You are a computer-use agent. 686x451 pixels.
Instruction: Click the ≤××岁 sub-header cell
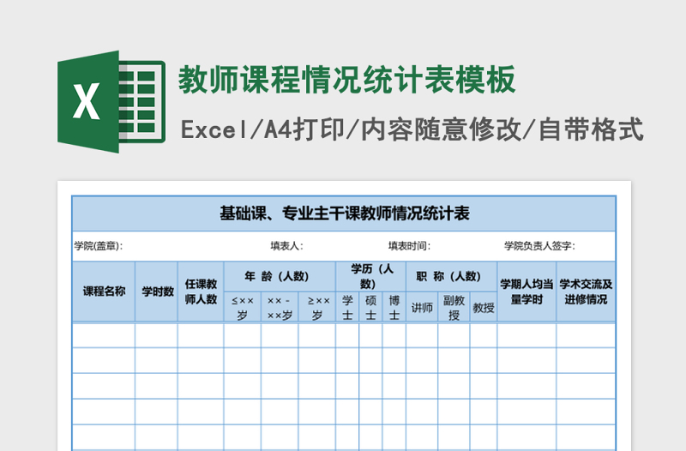[243, 307]
